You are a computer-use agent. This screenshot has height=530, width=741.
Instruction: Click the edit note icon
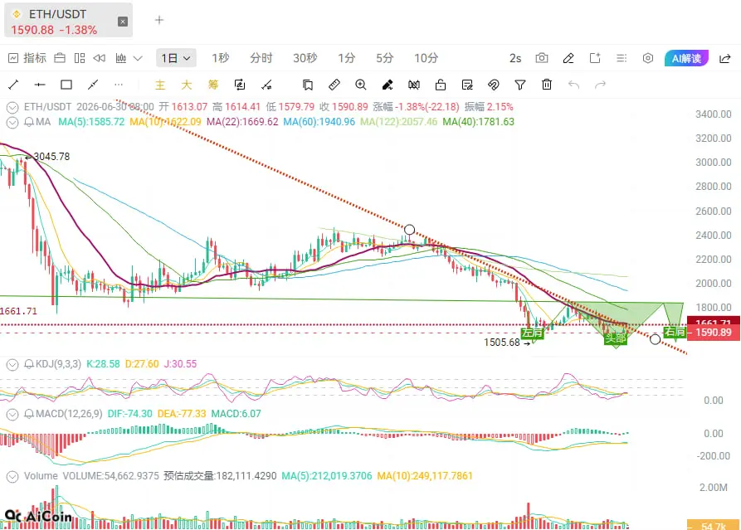point(467,85)
